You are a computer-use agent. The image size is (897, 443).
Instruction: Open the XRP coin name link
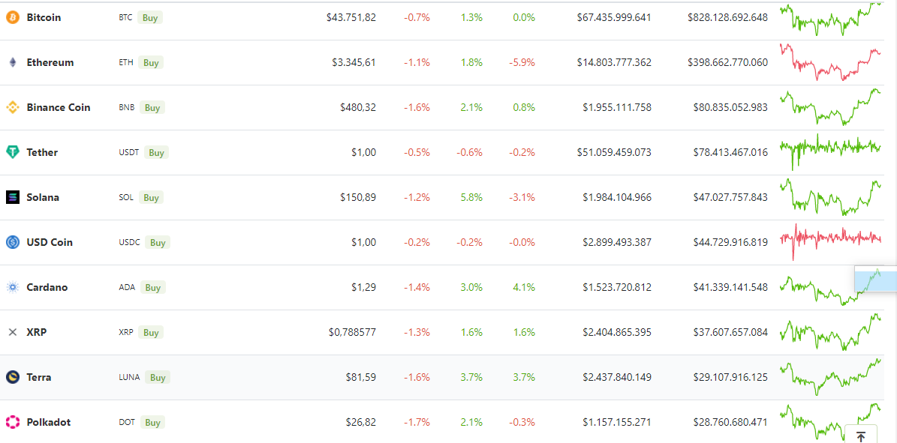pos(36,332)
